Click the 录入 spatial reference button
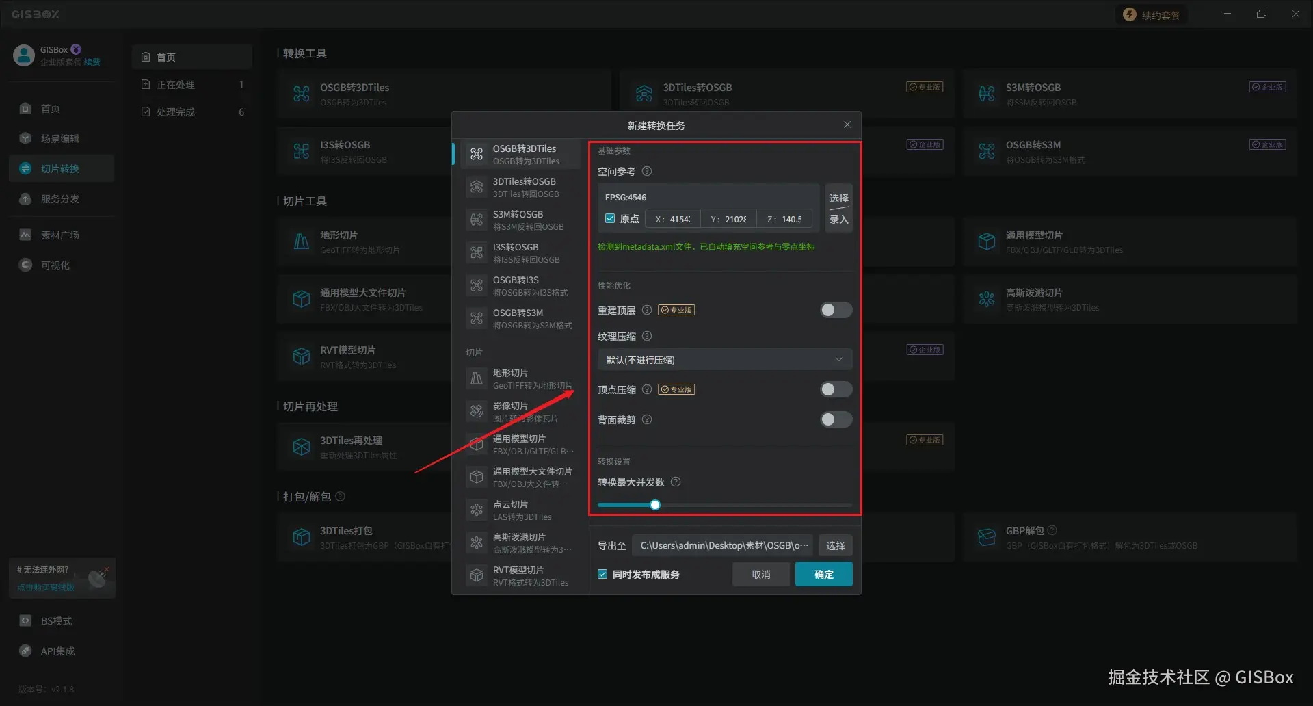1313x706 pixels. click(x=838, y=220)
